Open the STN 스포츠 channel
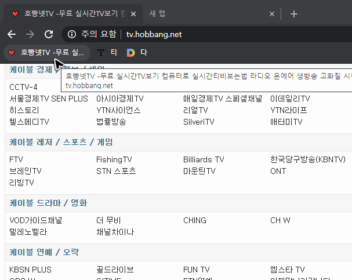Viewport: 352px width, 280px height. (116, 171)
